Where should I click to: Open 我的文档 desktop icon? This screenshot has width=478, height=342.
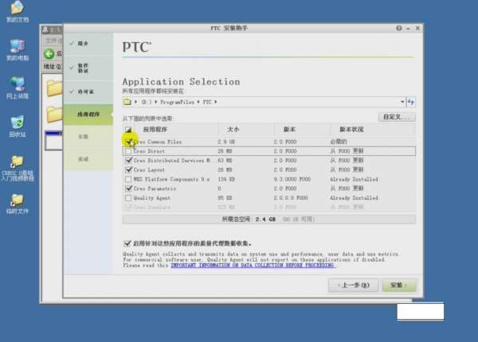(17, 11)
